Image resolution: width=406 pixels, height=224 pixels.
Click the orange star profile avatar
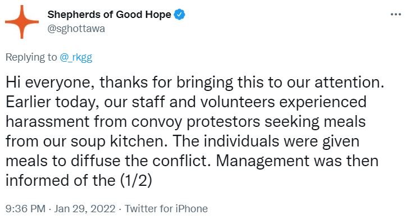pos(22,22)
